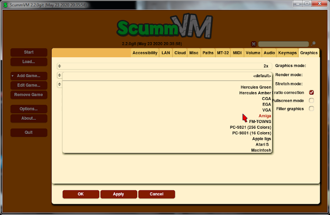Click the Edit Game... button
Screen dimensions: 330x215
point(29,85)
